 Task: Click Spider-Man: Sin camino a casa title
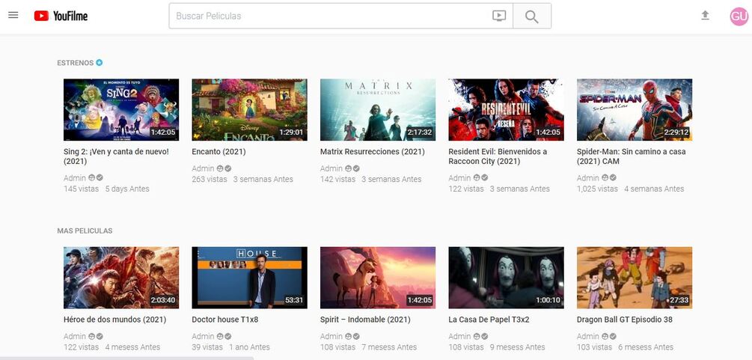(x=631, y=156)
